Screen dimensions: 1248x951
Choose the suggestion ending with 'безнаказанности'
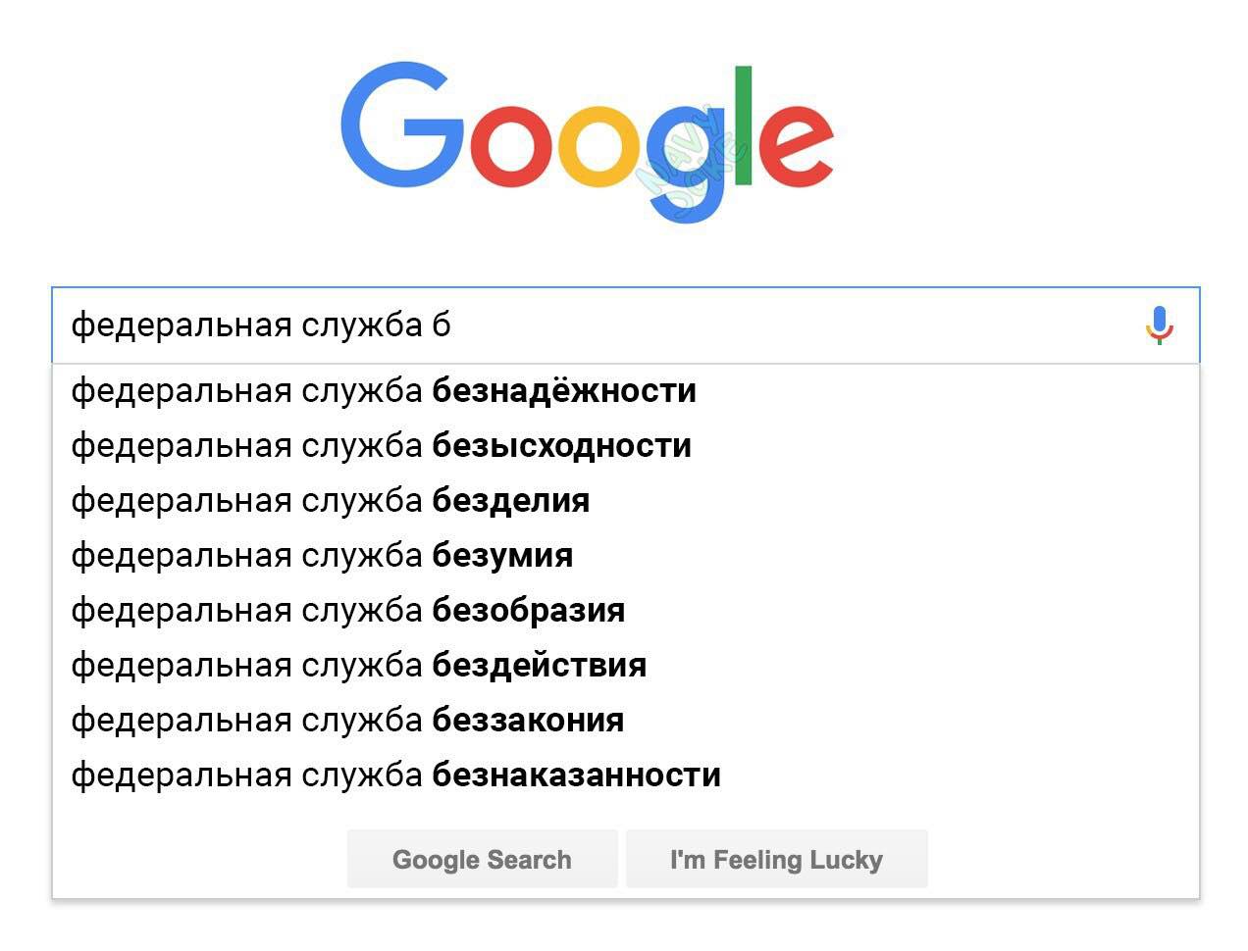[x=395, y=776]
